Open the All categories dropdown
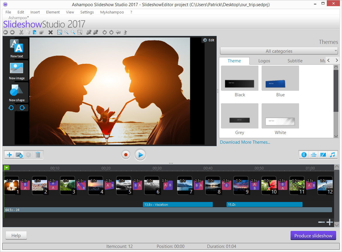Viewport: 342px width, 252px height. point(279,51)
